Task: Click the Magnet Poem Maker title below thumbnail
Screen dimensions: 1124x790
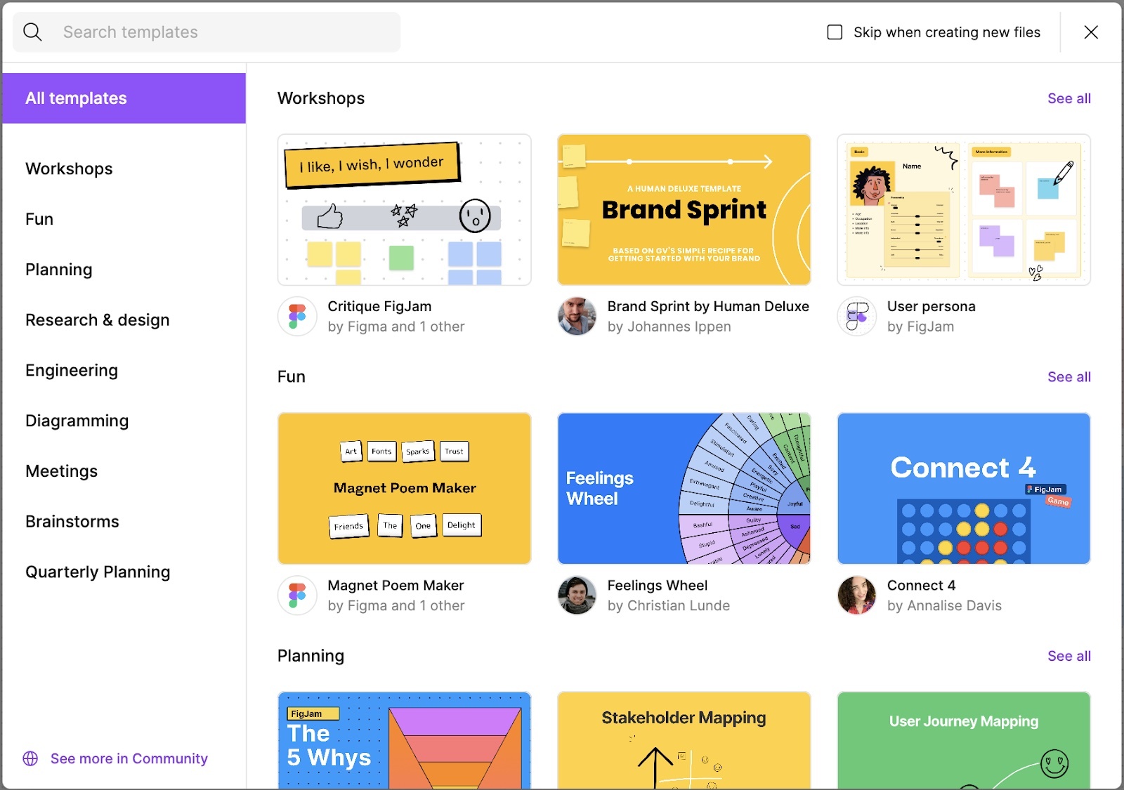Action: tap(396, 586)
